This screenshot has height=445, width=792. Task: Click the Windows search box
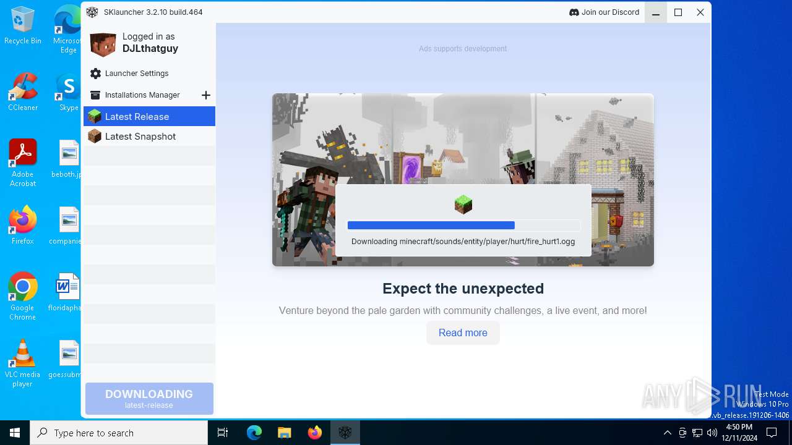click(119, 433)
